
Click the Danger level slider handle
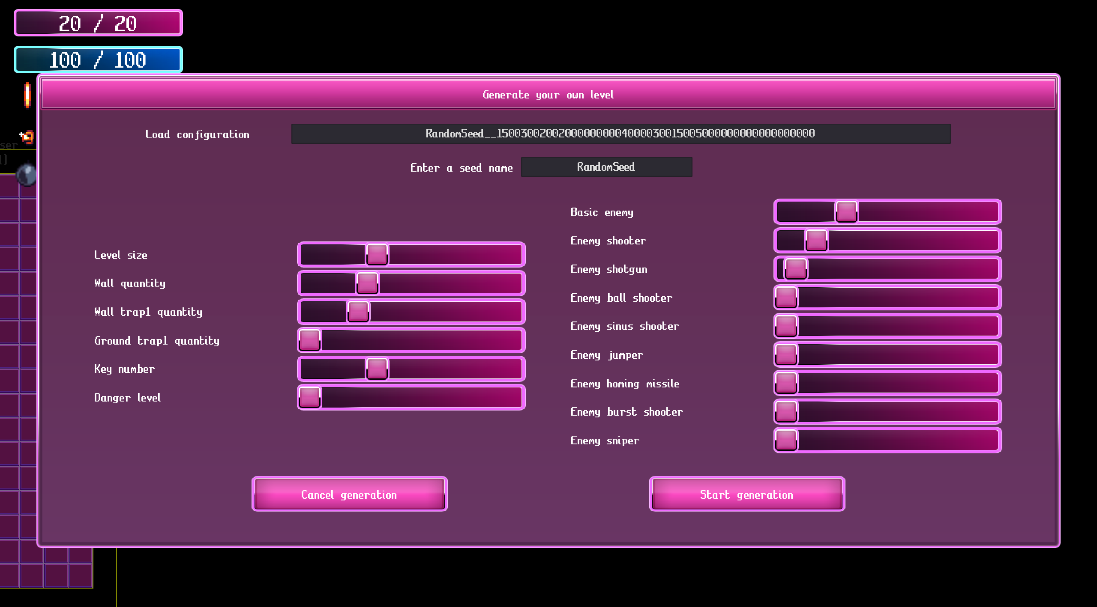[309, 397]
